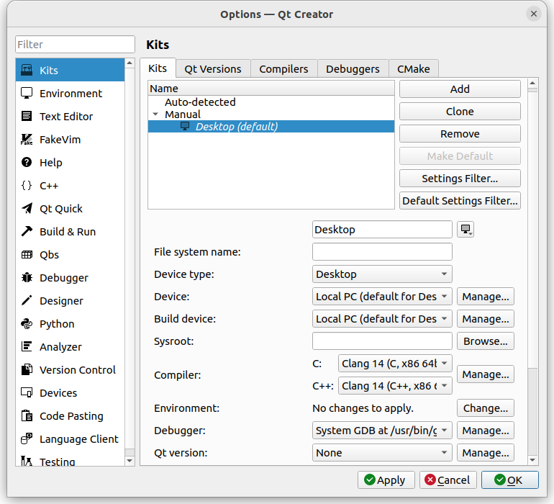Click the Sysroot path field

pos(382,341)
